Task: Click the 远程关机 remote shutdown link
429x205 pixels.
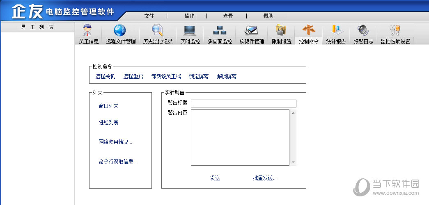Action: point(105,76)
